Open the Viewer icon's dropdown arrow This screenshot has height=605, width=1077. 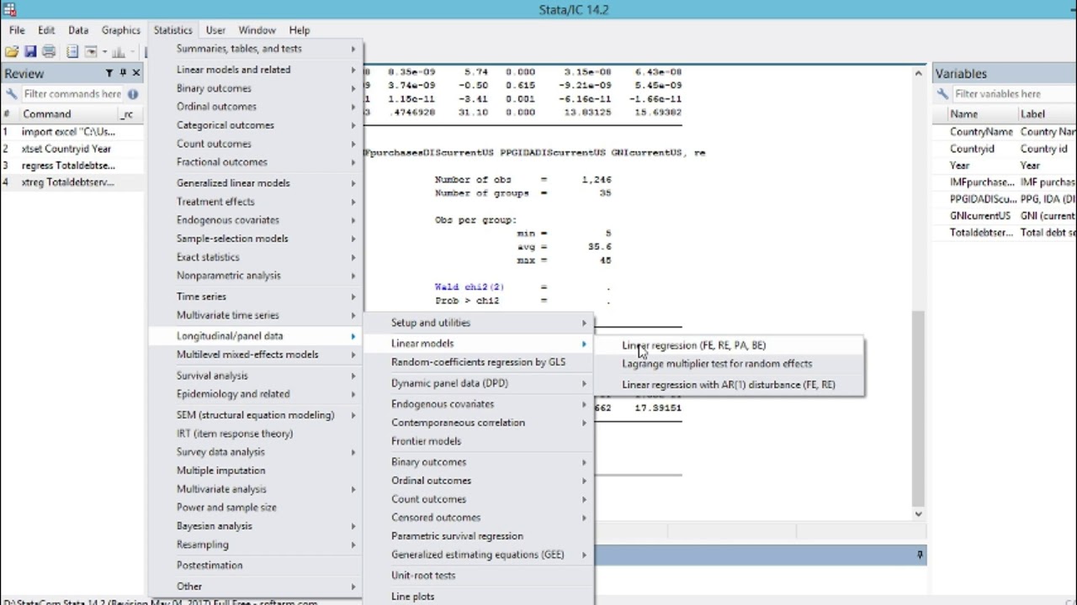[x=105, y=52]
